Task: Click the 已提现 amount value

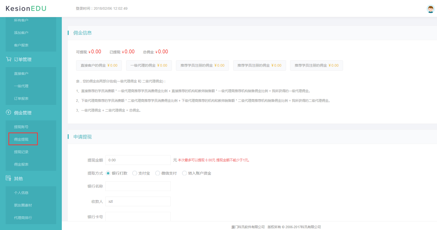Action: [x=128, y=52]
